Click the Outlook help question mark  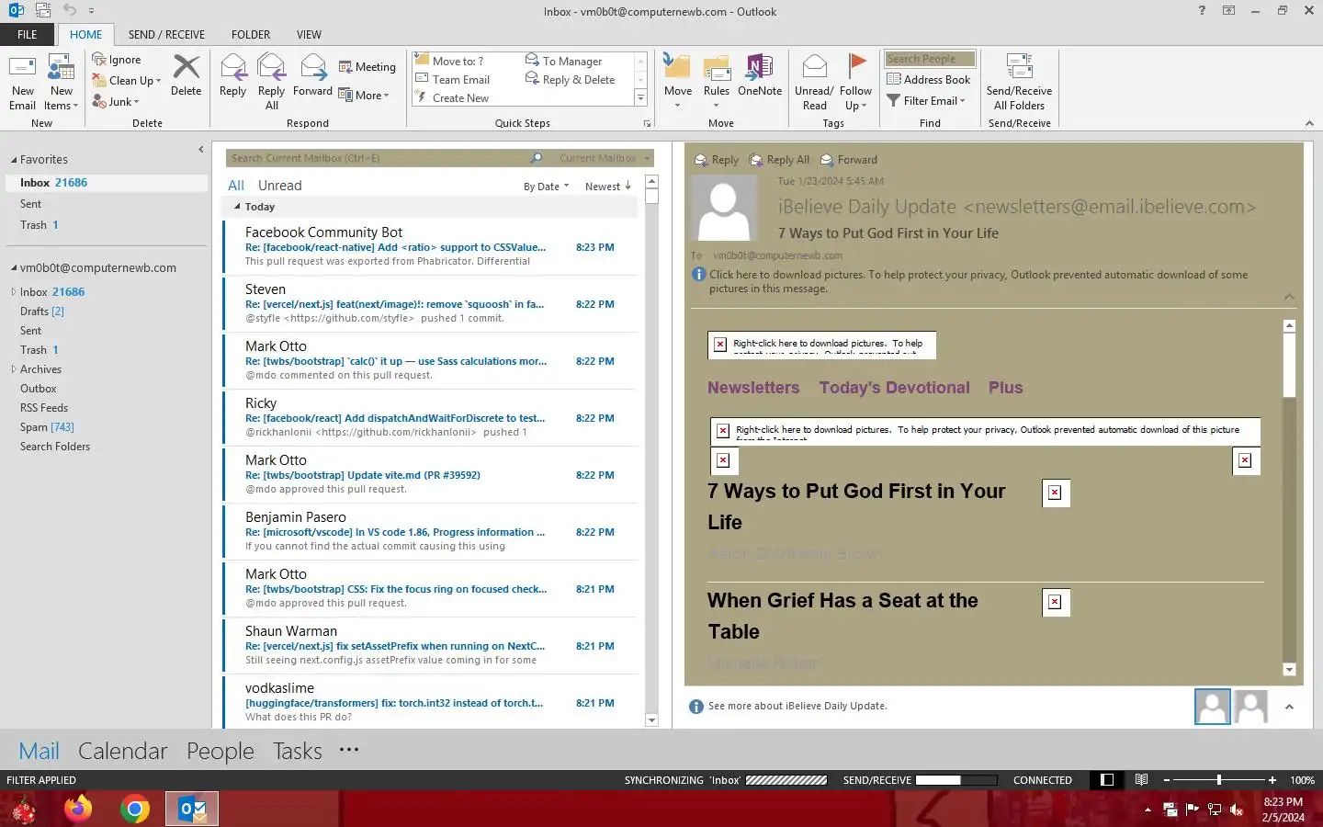click(1202, 11)
